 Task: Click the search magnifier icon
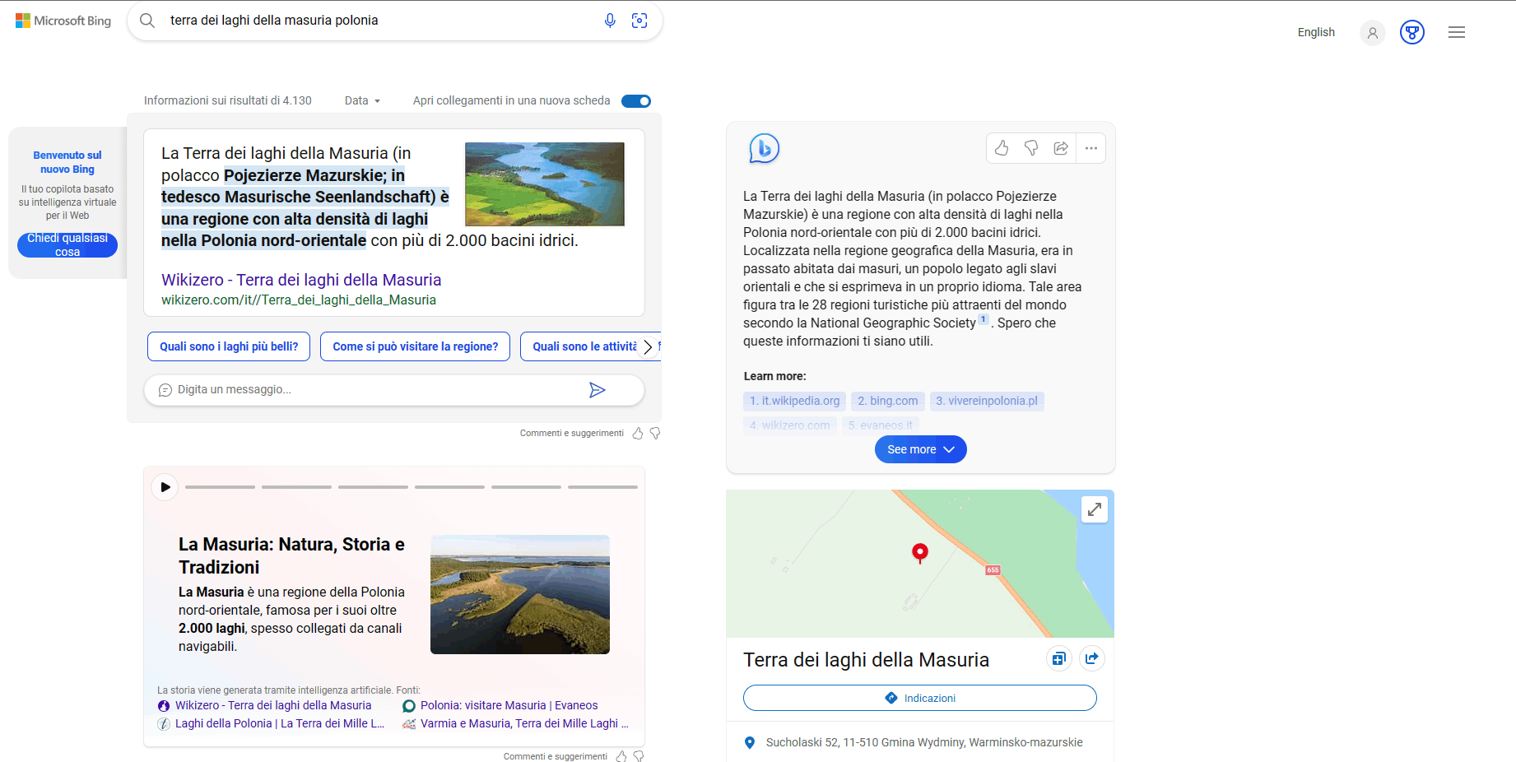pyautogui.click(x=147, y=21)
